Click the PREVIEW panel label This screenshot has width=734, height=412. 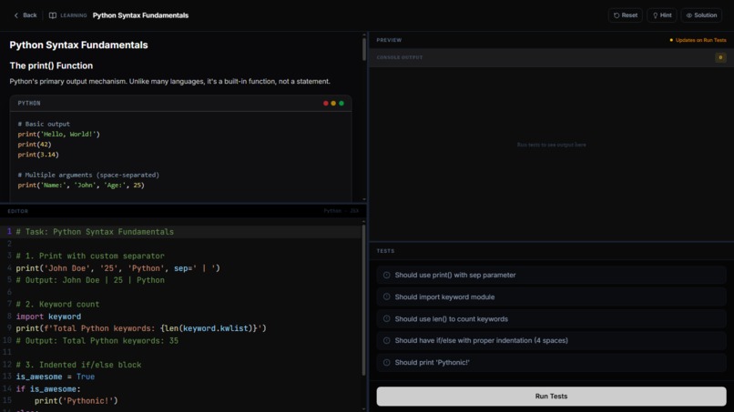pos(389,40)
